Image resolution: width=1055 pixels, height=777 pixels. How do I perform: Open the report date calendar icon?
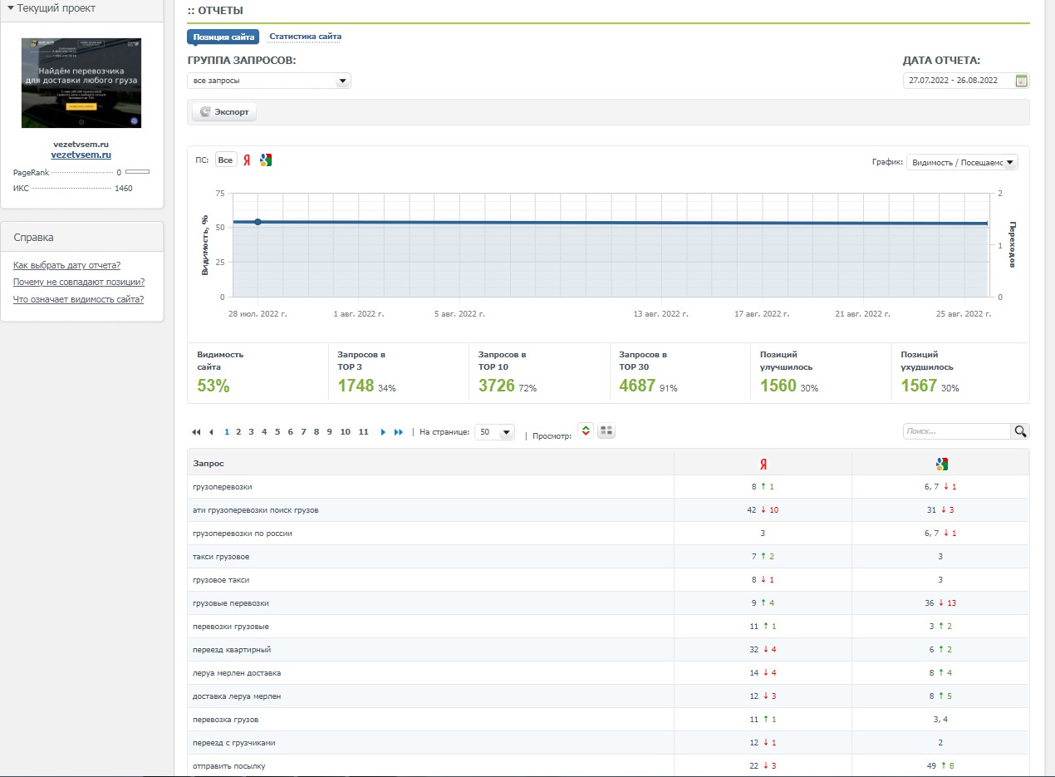pos(1022,81)
